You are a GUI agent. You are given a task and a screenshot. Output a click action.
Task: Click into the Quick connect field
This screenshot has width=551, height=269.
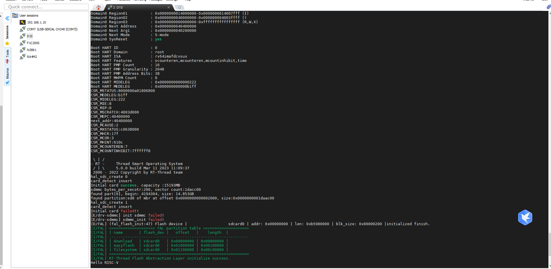point(46,7)
